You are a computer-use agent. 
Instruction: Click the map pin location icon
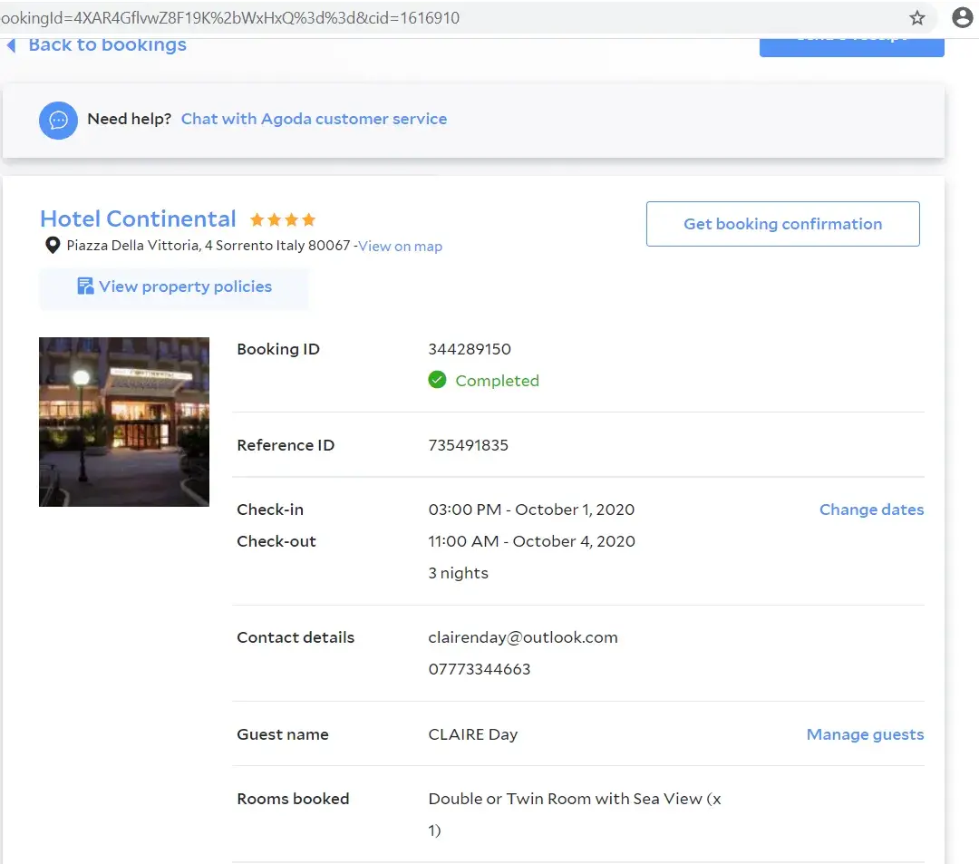coord(53,246)
